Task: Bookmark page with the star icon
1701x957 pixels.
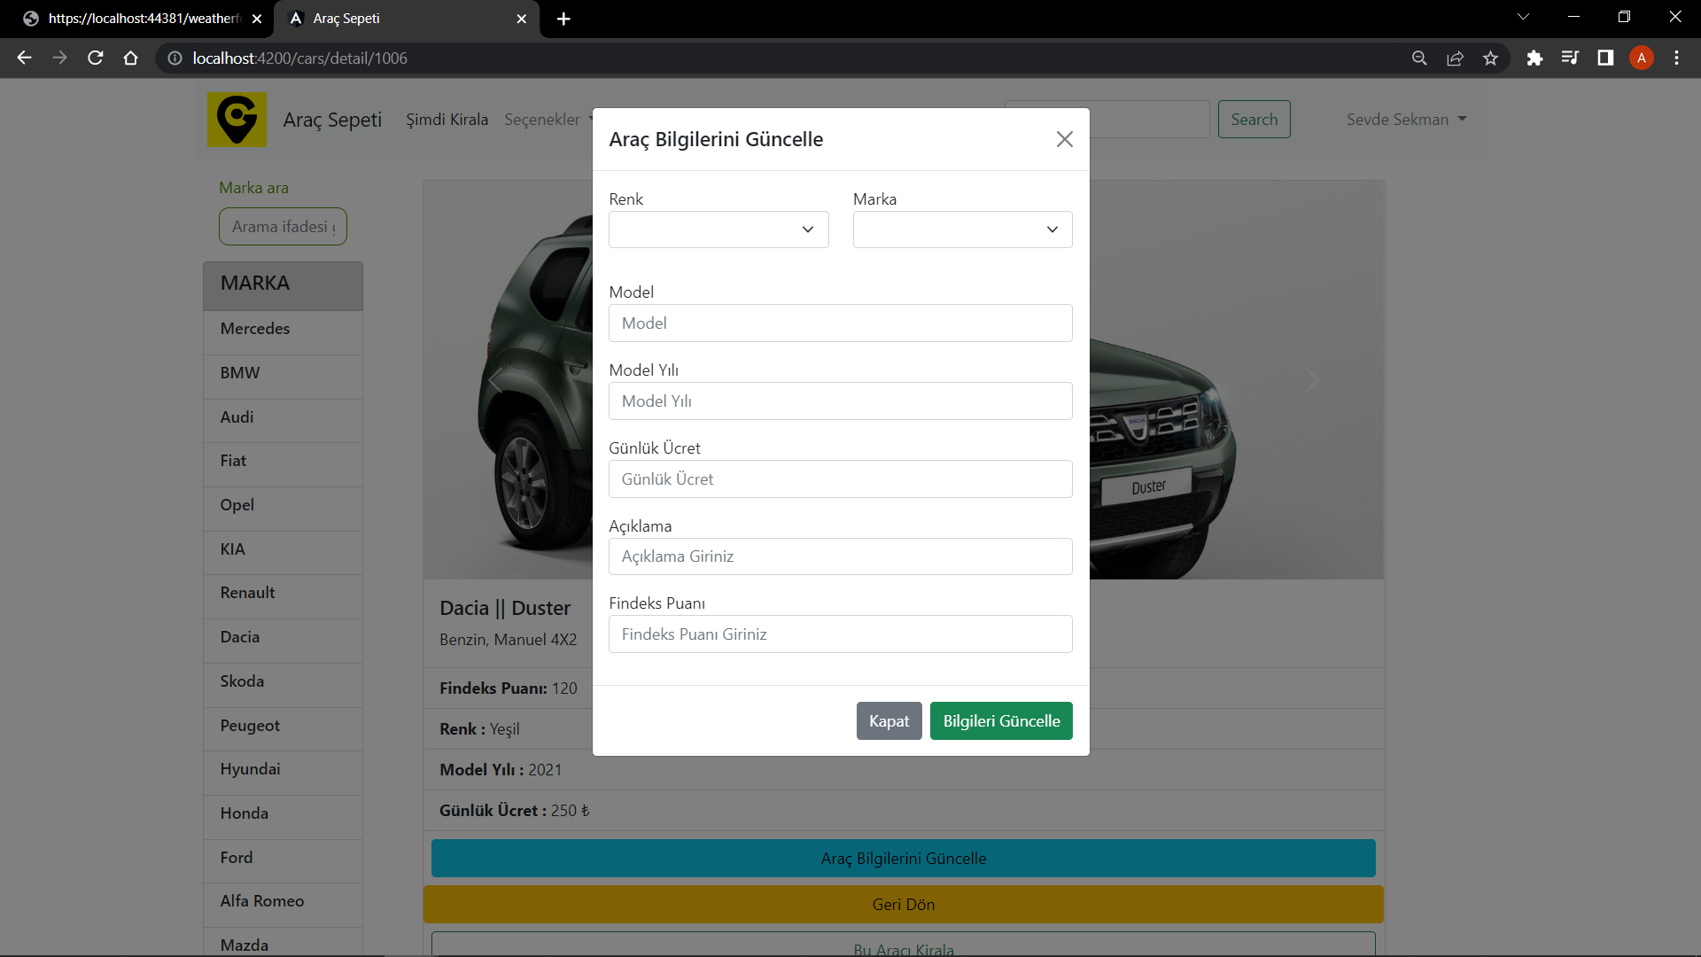Action: point(1490,58)
